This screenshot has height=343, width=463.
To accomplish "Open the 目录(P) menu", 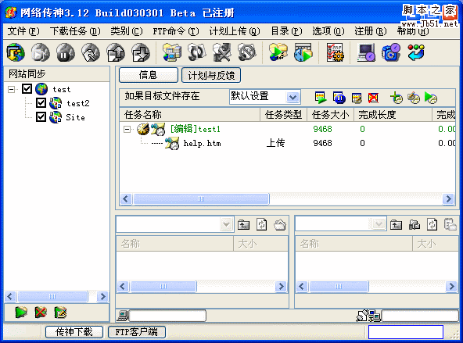I will tap(286, 31).
